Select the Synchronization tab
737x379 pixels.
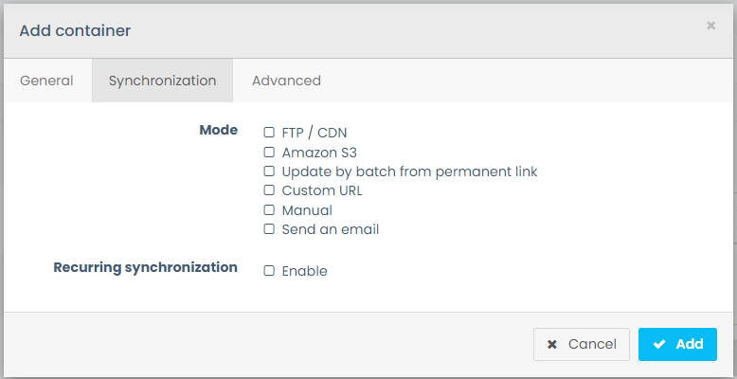coord(162,81)
